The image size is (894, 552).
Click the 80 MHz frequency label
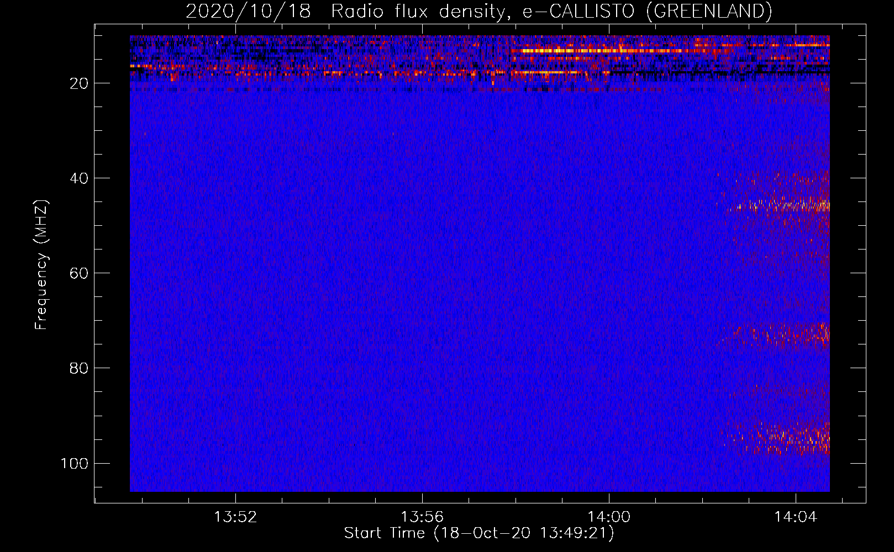pos(79,368)
